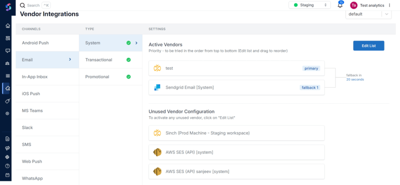Viewport: 400px width, 185px height.
Task: Select the SMS channel
Action: tap(47, 145)
